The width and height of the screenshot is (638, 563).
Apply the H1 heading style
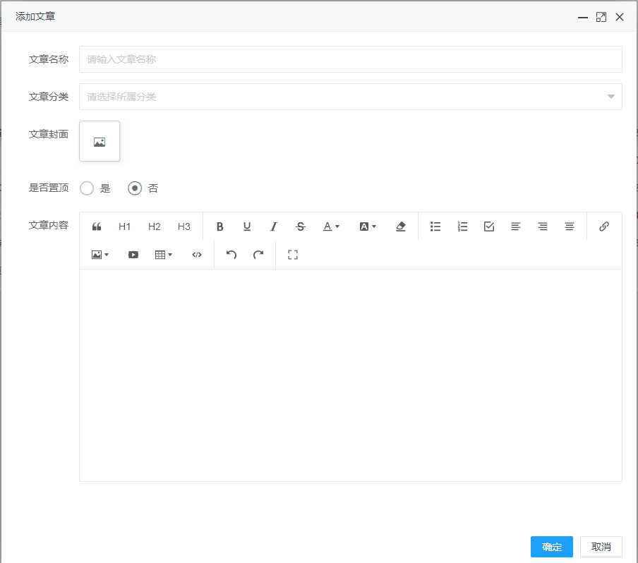point(124,226)
